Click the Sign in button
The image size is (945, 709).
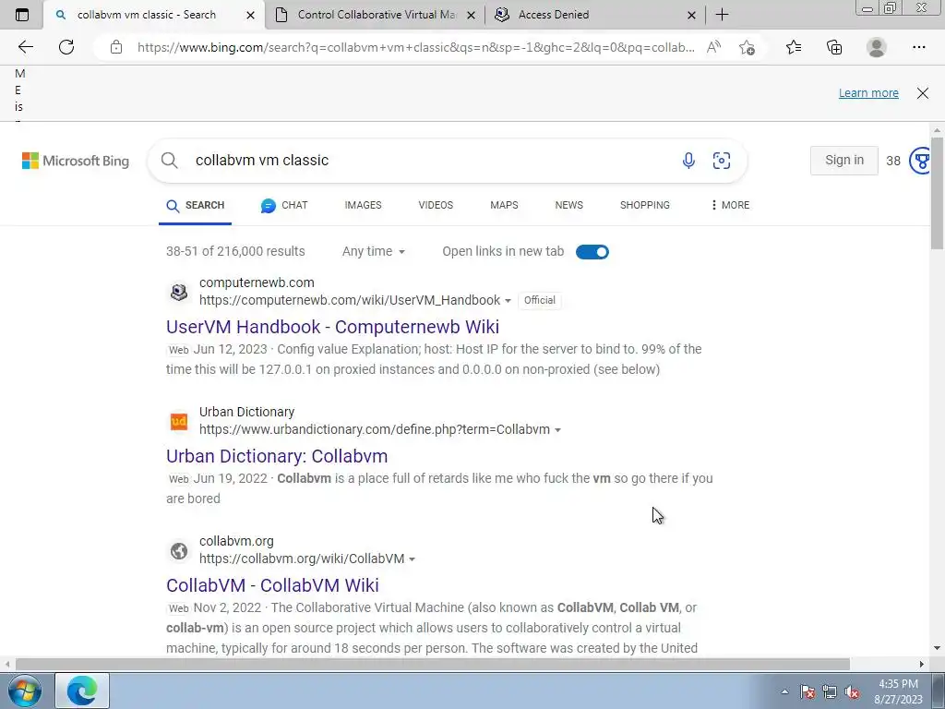point(843,161)
